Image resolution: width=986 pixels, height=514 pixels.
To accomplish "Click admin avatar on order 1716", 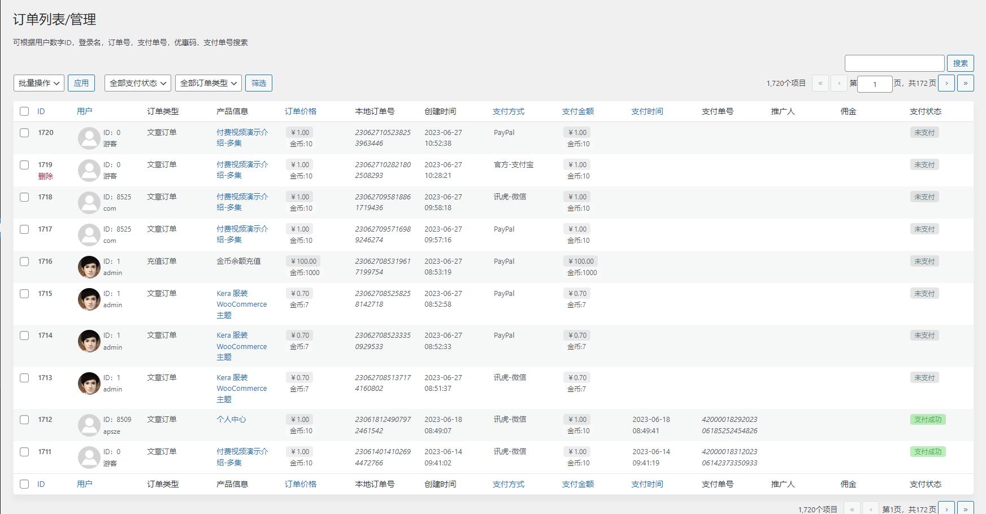I will coord(89,267).
